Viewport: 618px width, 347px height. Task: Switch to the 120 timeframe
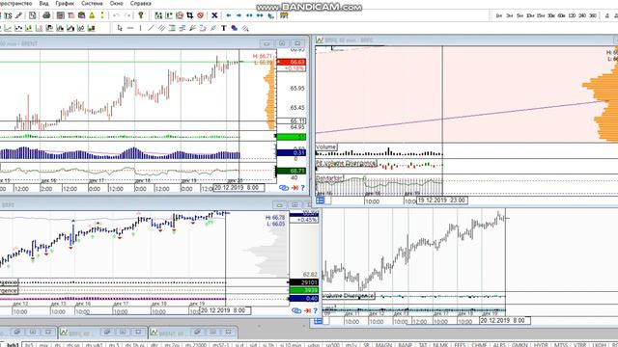tap(572, 15)
